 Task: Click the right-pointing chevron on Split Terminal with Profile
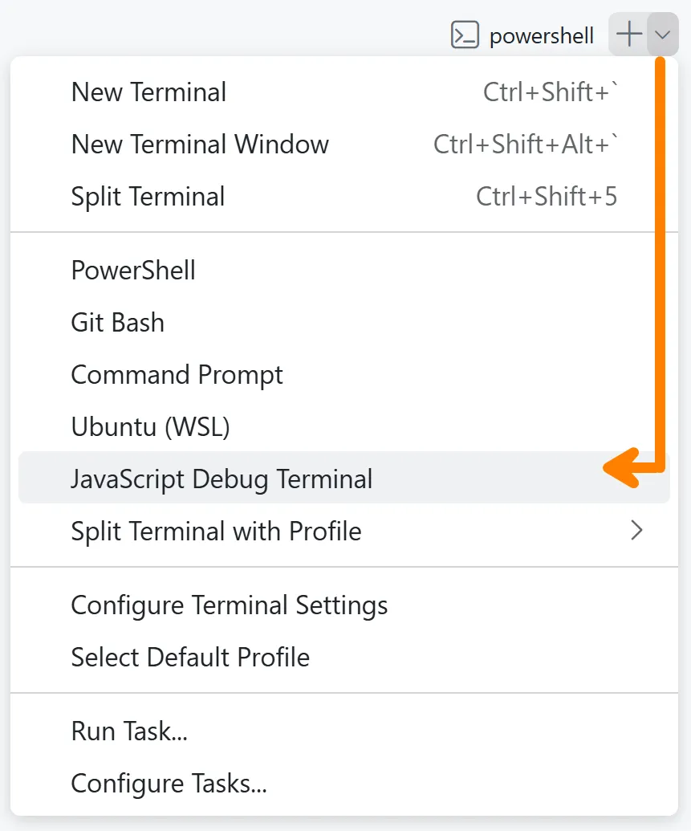[637, 531]
